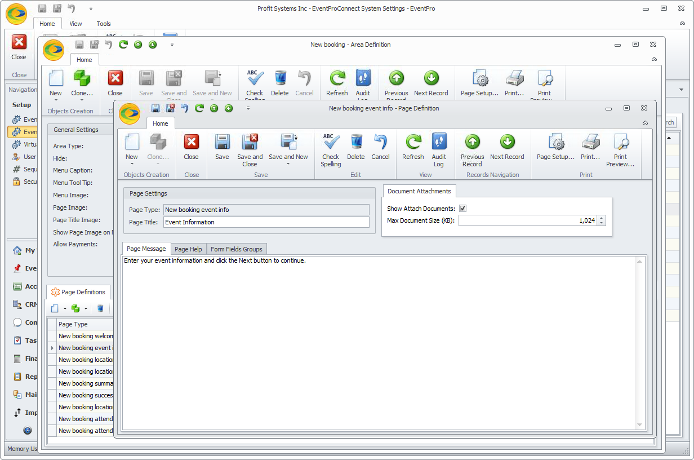Click red Close button in main EventPro ribbon
This screenshot has width=694, height=460.
point(19,48)
